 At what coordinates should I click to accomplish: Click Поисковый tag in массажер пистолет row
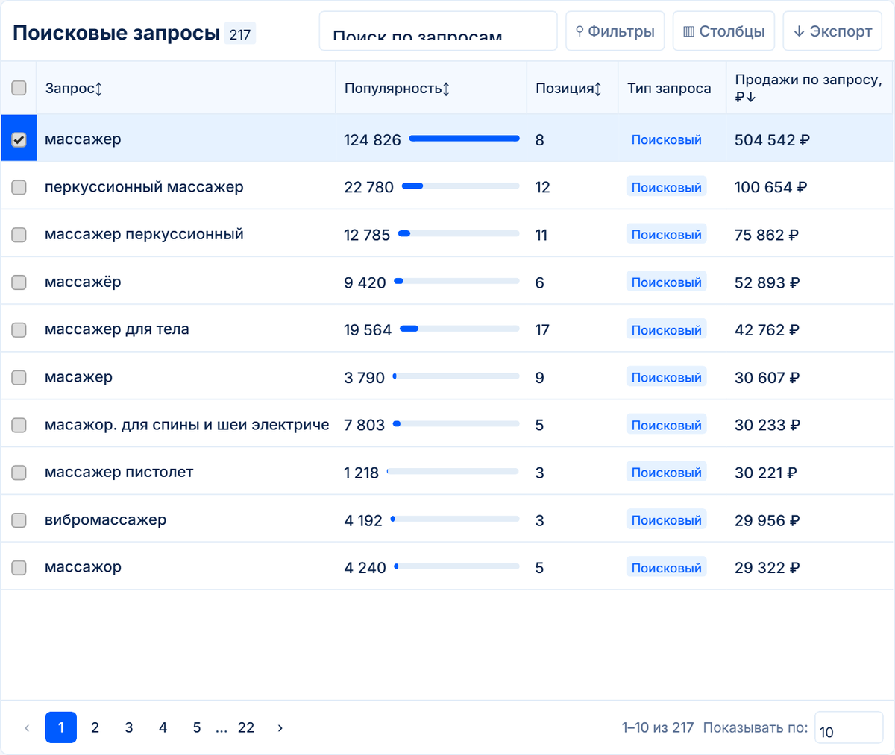[x=667, y=473]
